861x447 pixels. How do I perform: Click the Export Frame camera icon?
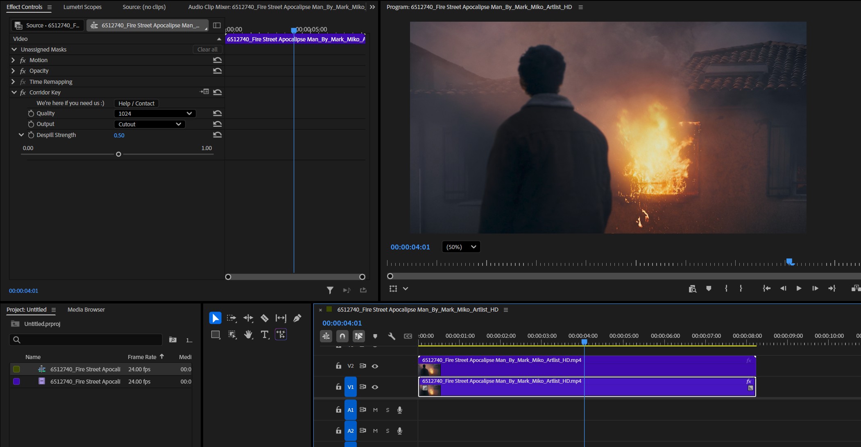pos(692,289)
